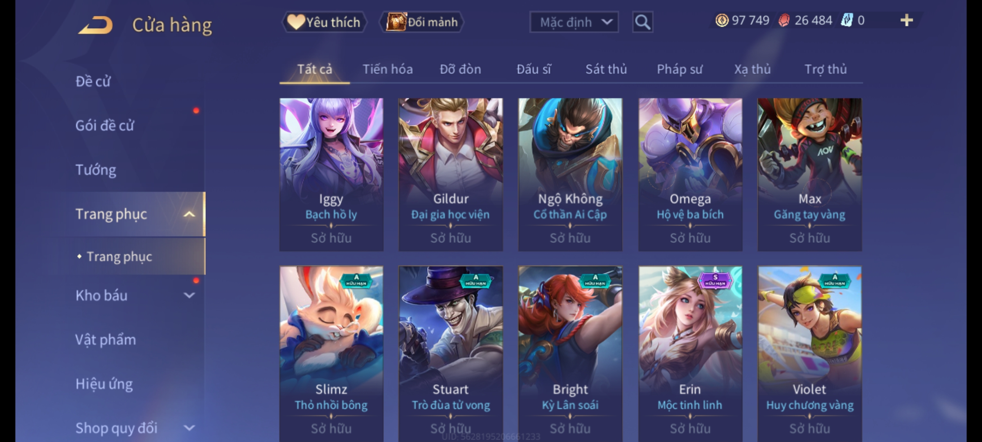Screen dimensions: 982x442
Task: Open the Tướng sidebar section
Action: (x=96, y=169)
